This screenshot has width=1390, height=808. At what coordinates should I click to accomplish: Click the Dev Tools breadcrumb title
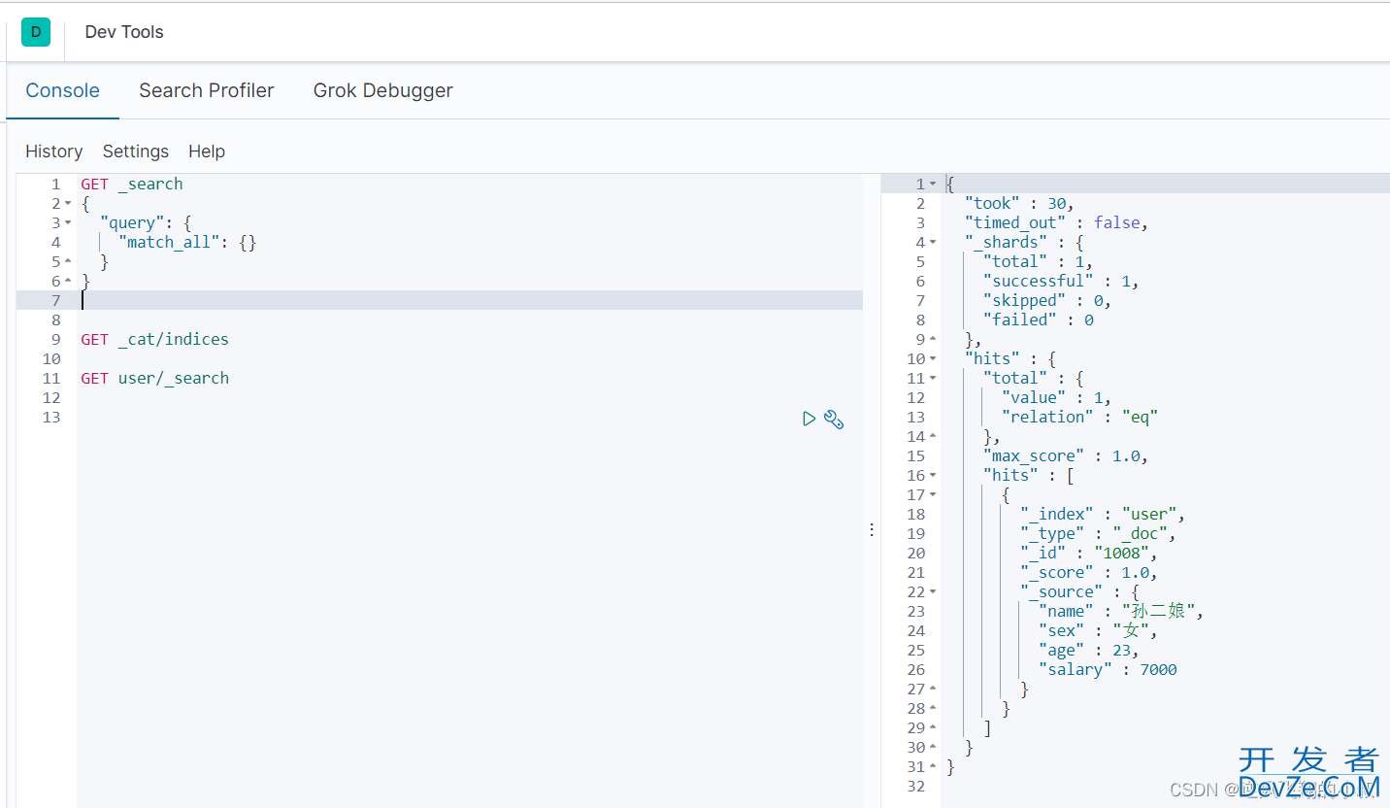(x=124, y=32)
